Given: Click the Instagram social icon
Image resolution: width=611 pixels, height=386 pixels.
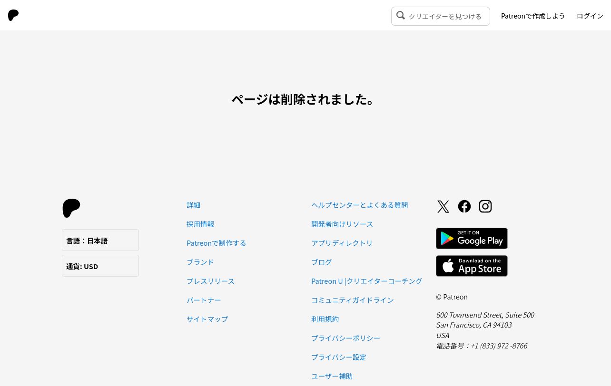Looking at the screenshot, I should pyautogui.click(x=485, y=206).
